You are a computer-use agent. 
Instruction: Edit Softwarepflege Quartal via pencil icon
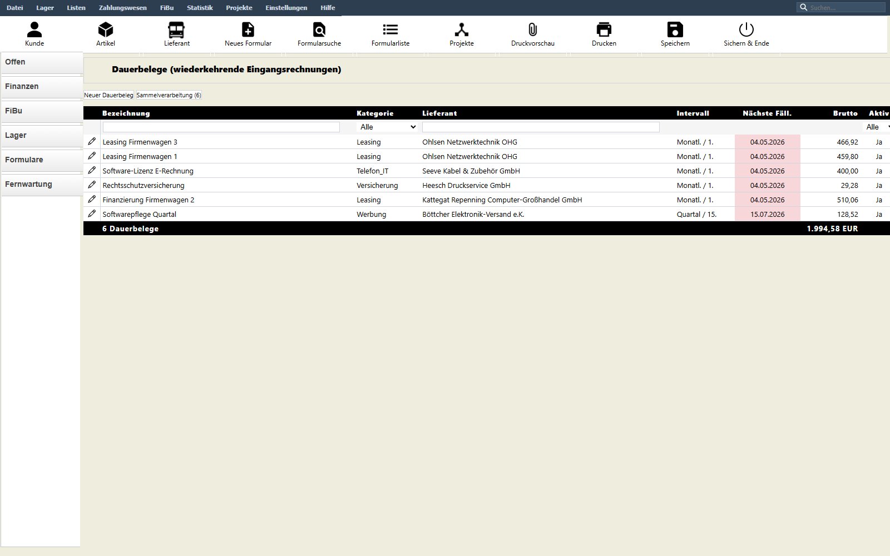[x=92, y=214]
